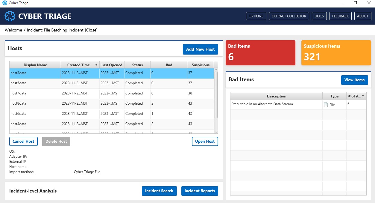Image resolution: width=375 pixels, height=203 pixels.
Task: Close the incident via [Close] link
Action: click(91, 30)
